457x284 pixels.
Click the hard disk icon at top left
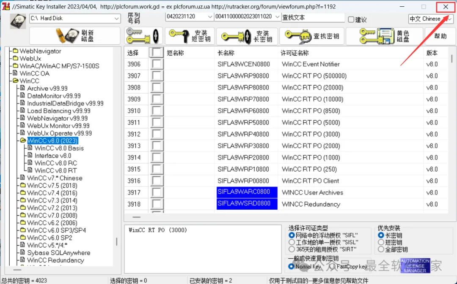(18, 21)
